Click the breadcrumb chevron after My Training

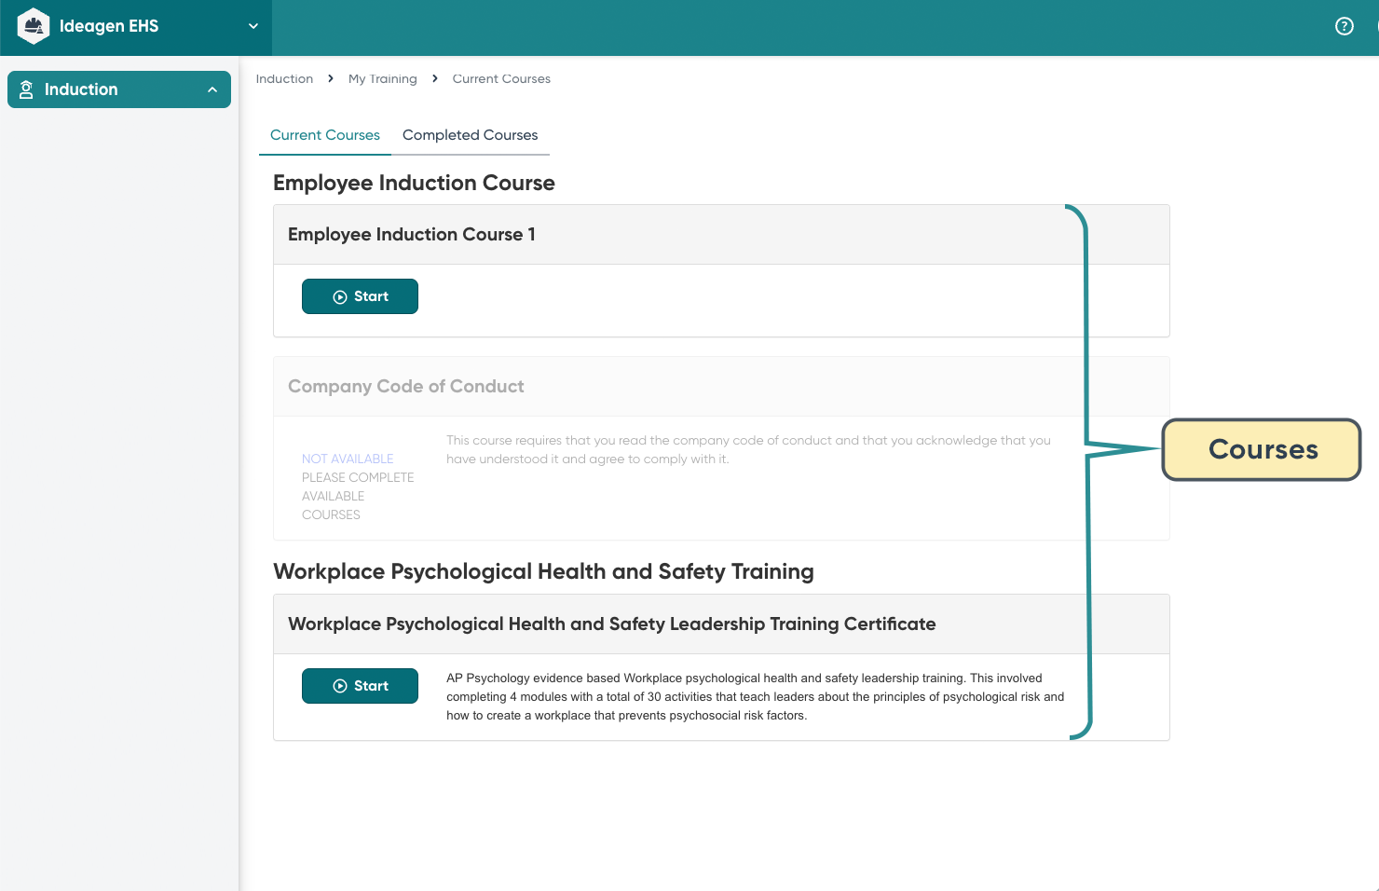[x=435, y=79]
